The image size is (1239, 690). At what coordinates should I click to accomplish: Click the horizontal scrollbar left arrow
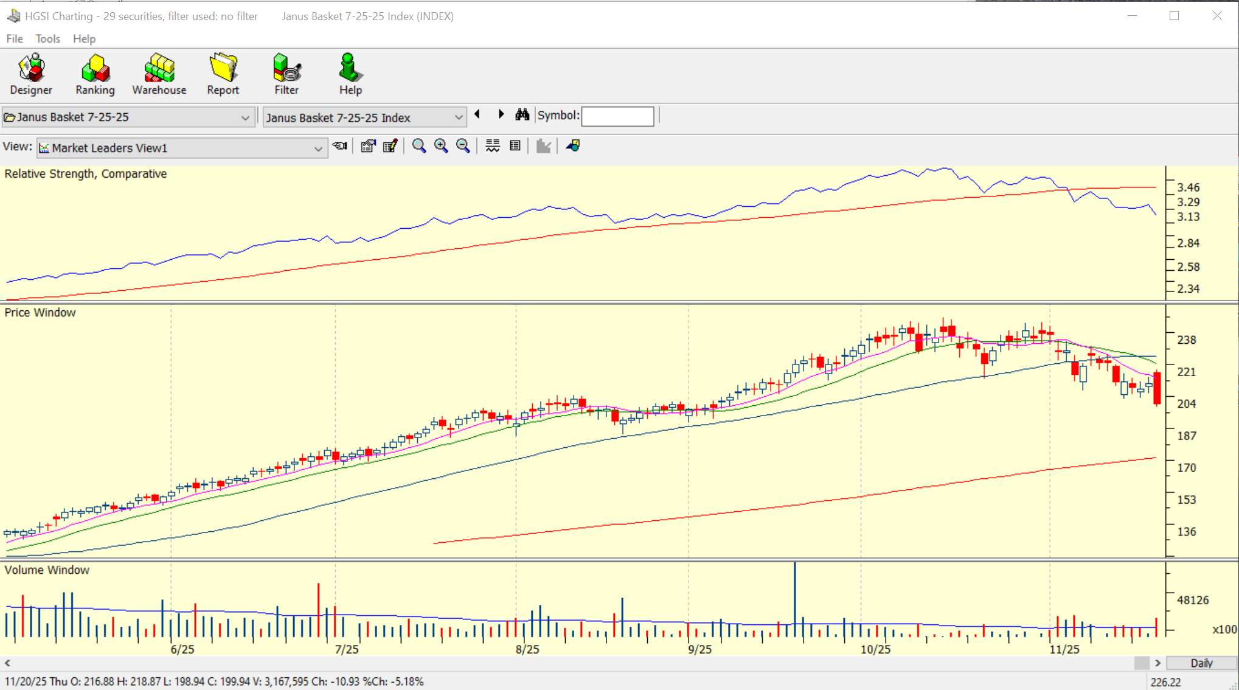tap(7, 663)
